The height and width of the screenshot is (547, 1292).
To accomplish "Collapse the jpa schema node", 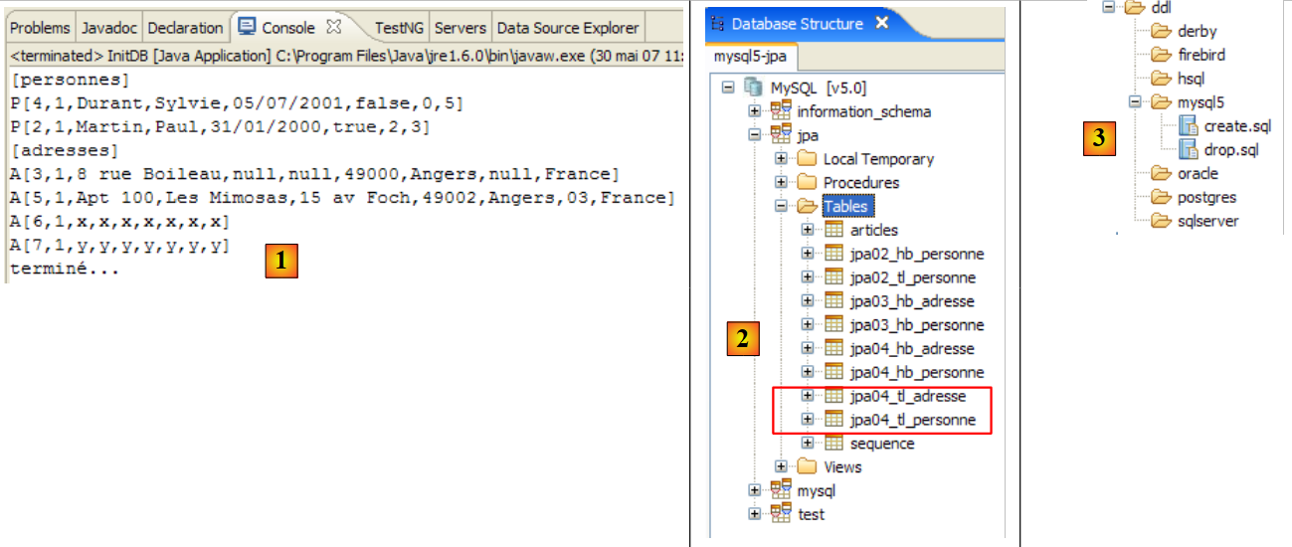I will (x=755, y=135).
